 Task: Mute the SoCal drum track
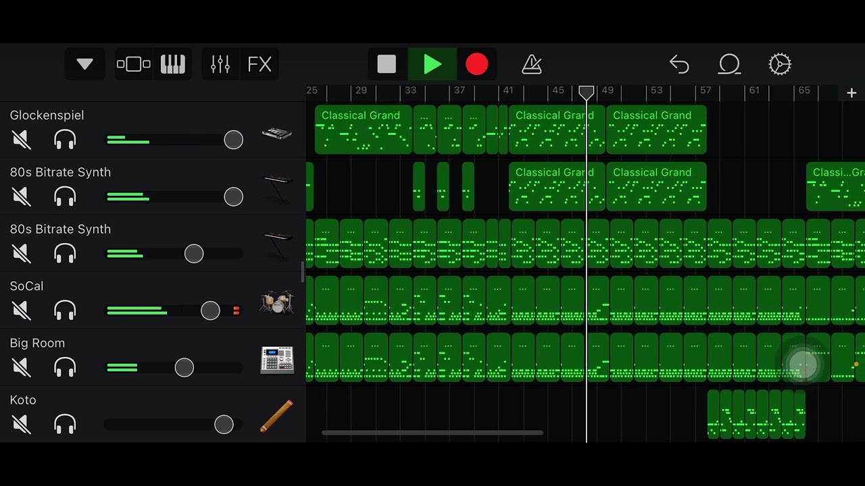click(22, 310)
